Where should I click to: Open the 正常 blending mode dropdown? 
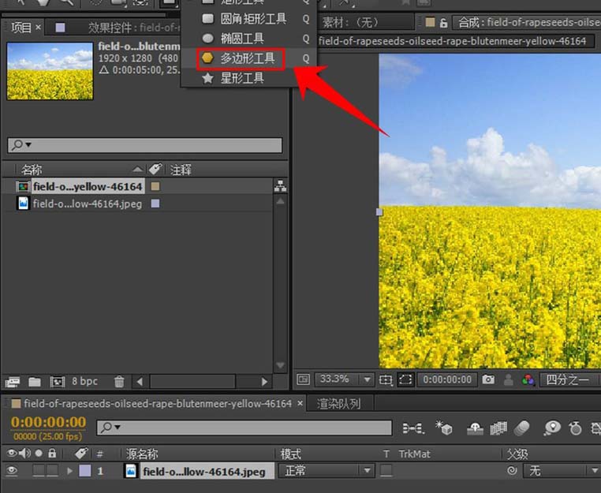click(x=327, y=471)
